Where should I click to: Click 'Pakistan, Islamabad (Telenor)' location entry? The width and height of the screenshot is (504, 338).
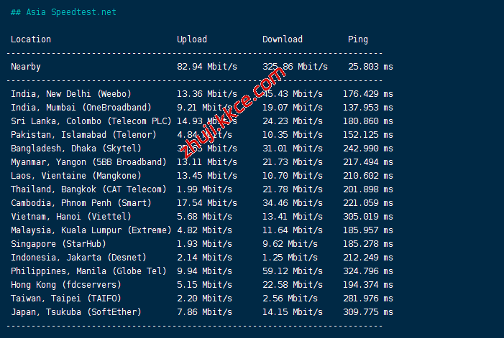pyautogui.click(x=83, y=135)
